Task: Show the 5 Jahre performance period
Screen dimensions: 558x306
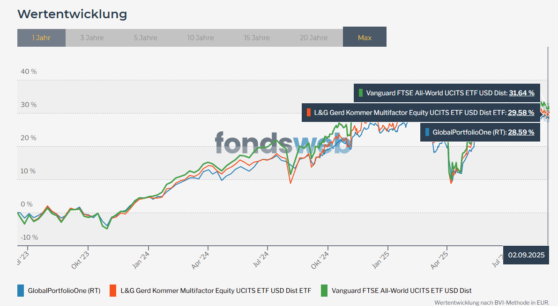Action: (145, 38)
